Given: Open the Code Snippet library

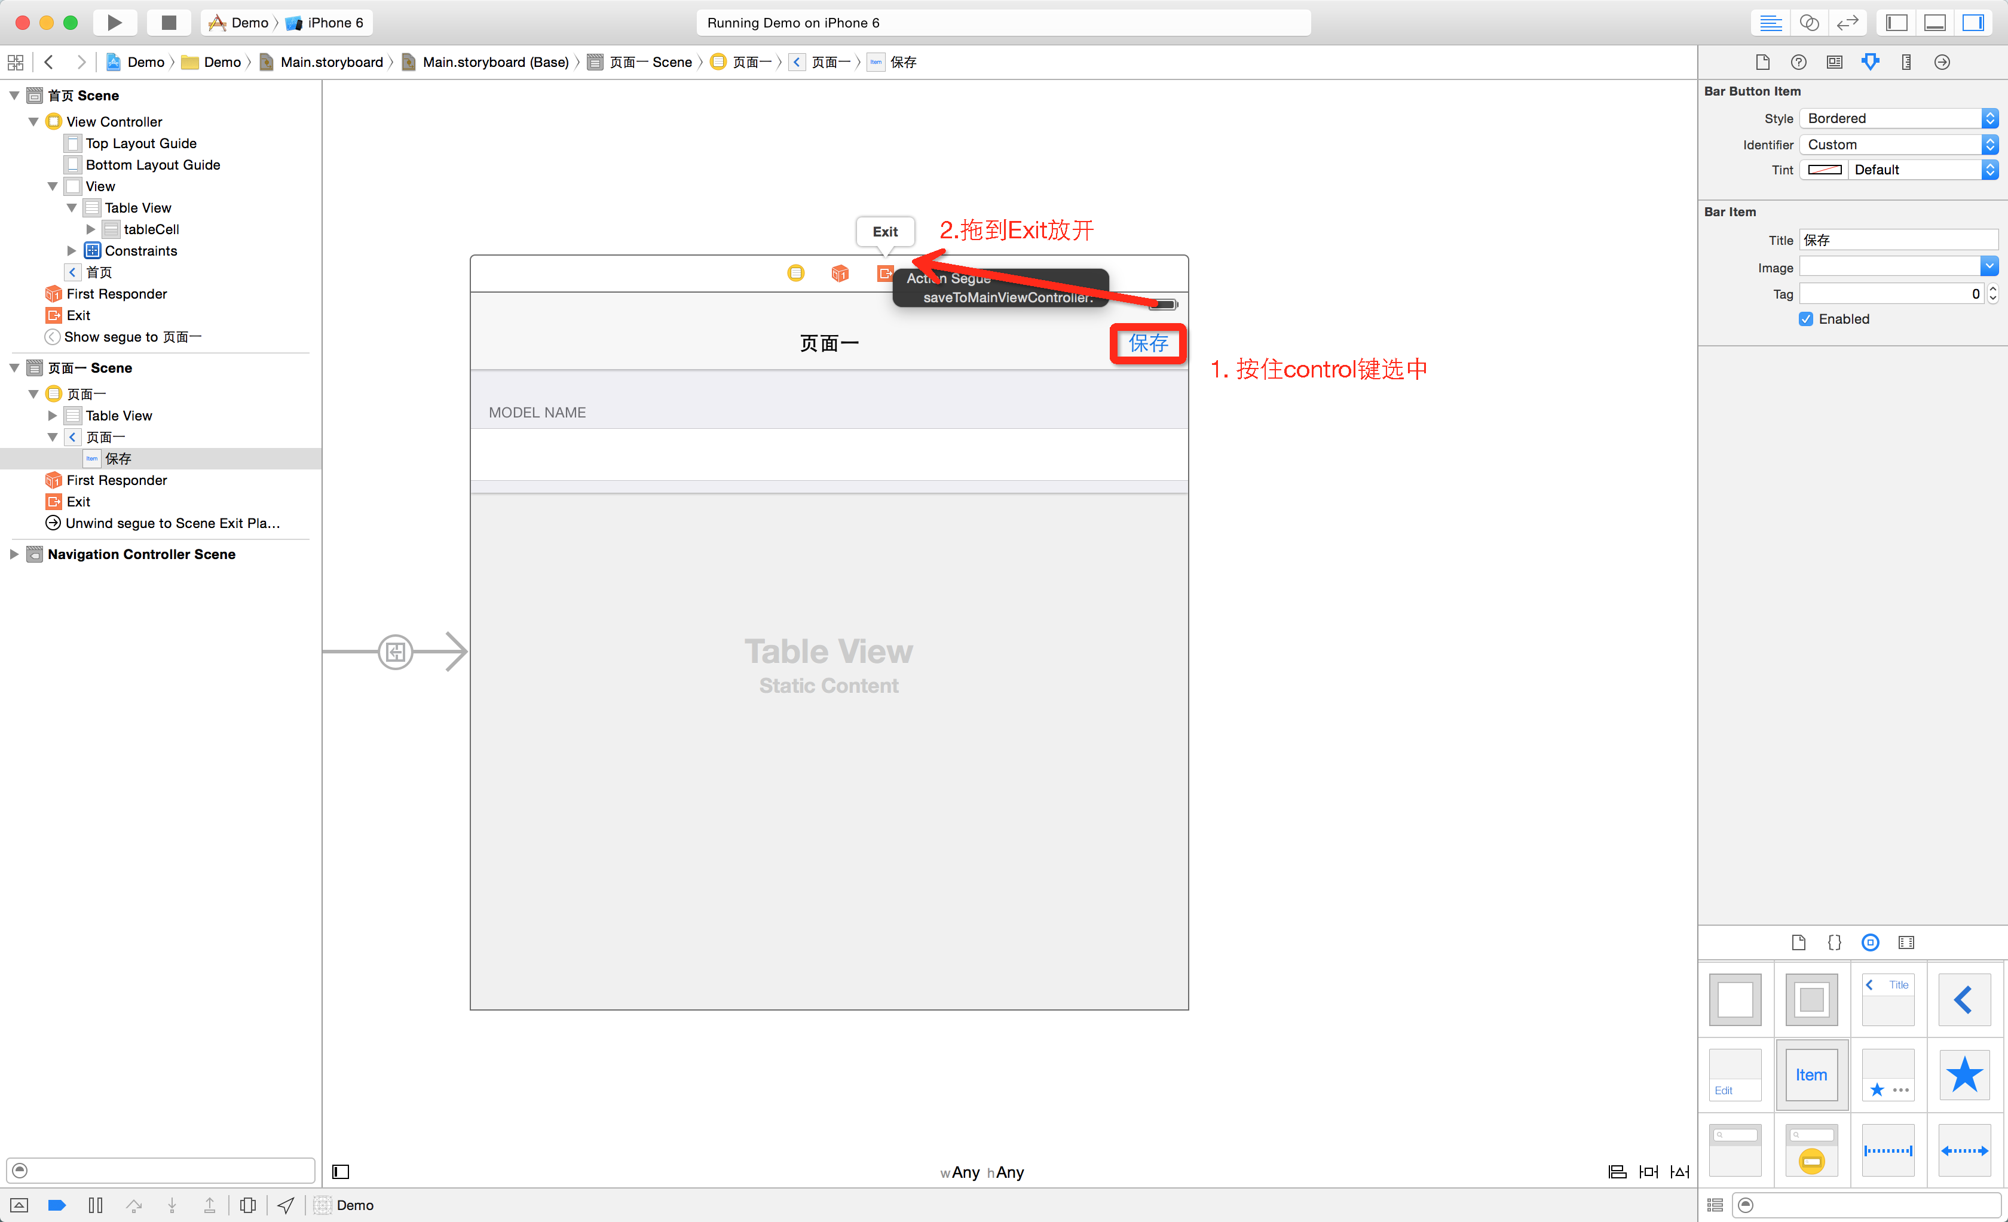Looking at the screenshot, I should tap(1835, 942).
